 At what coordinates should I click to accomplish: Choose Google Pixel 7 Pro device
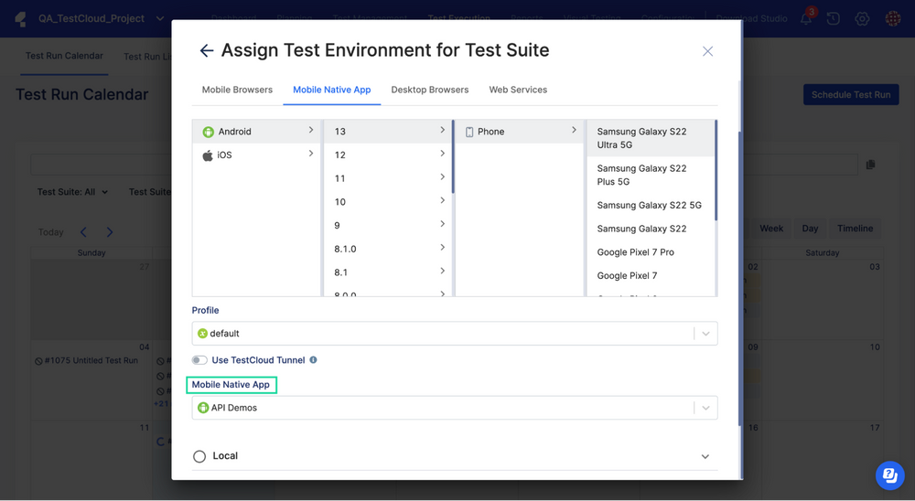tap(635, 252)
